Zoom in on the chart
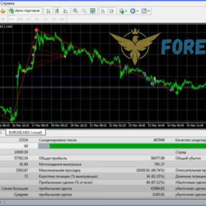This screenshot has height=206, width=206. 76,11
